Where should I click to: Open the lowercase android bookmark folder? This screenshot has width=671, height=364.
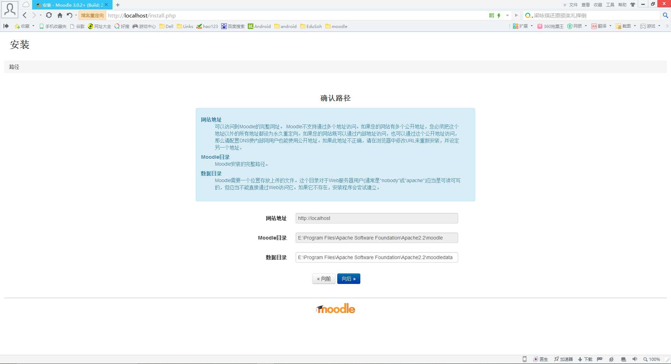click(286, 26)
